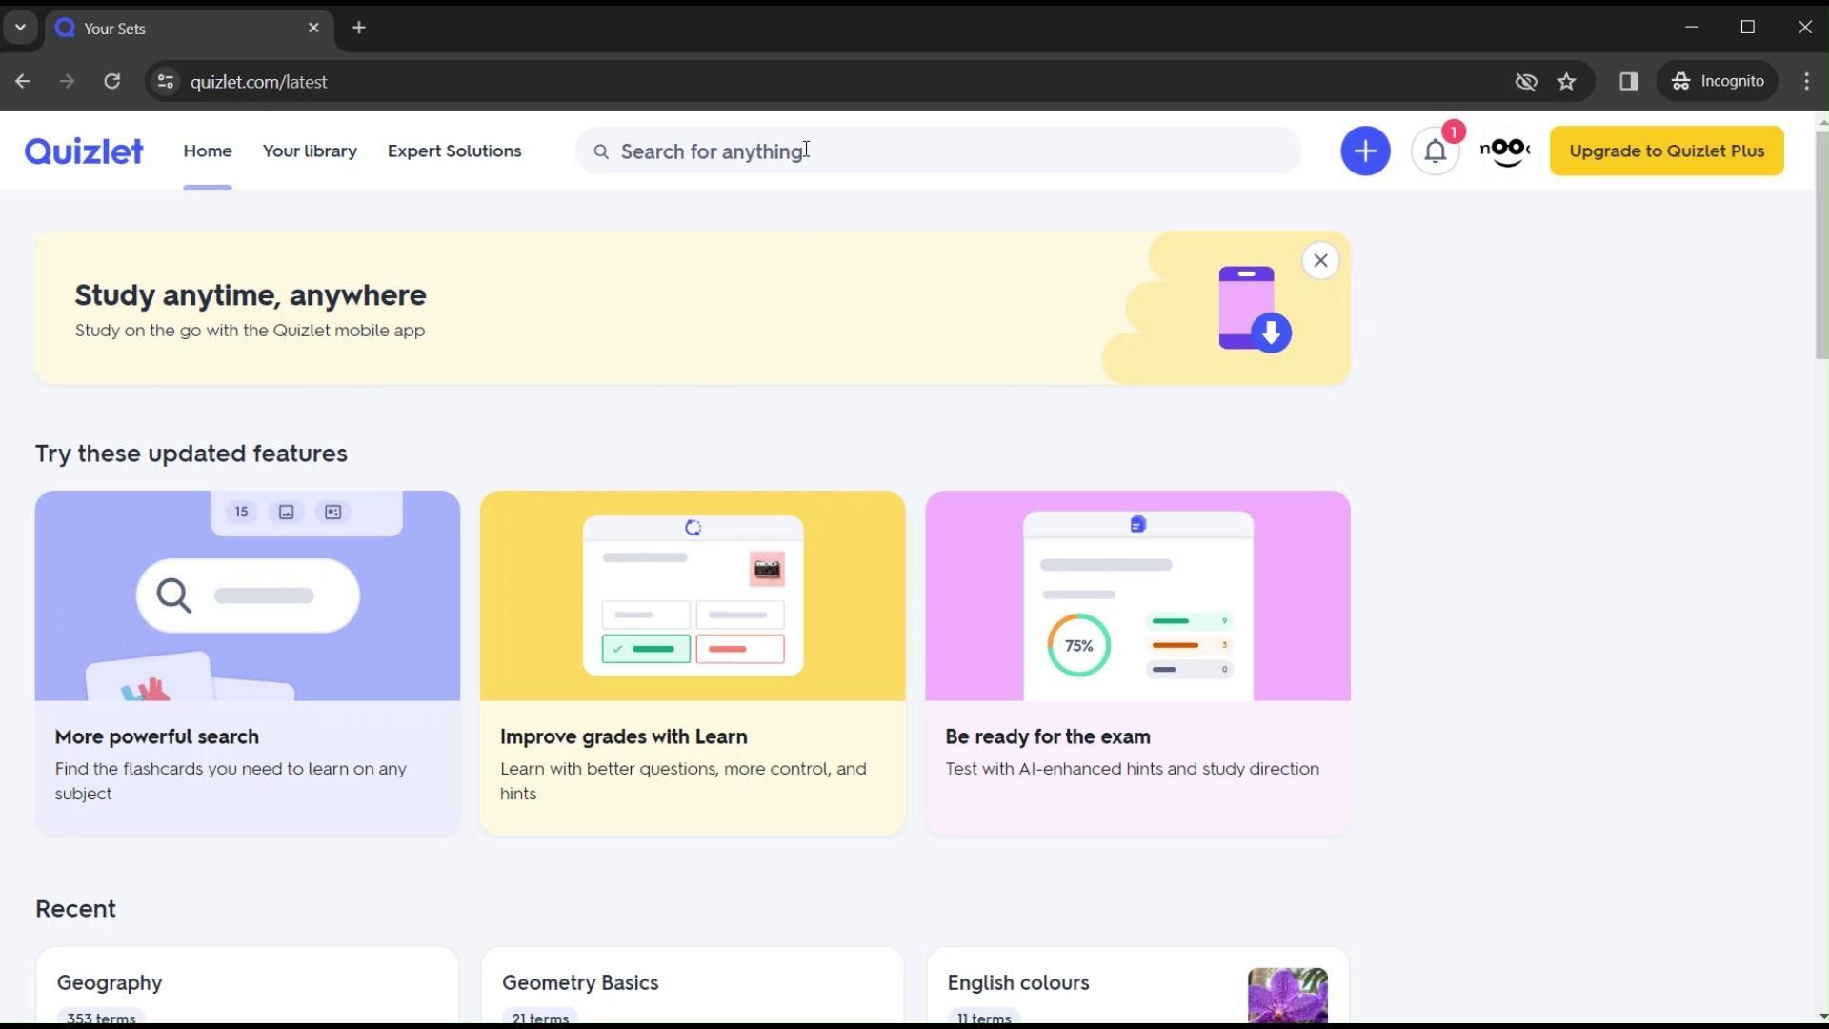The width and height of the screenshot is (1829, 1029).
Task: Go to Your library tab
Action: point(310,151)
